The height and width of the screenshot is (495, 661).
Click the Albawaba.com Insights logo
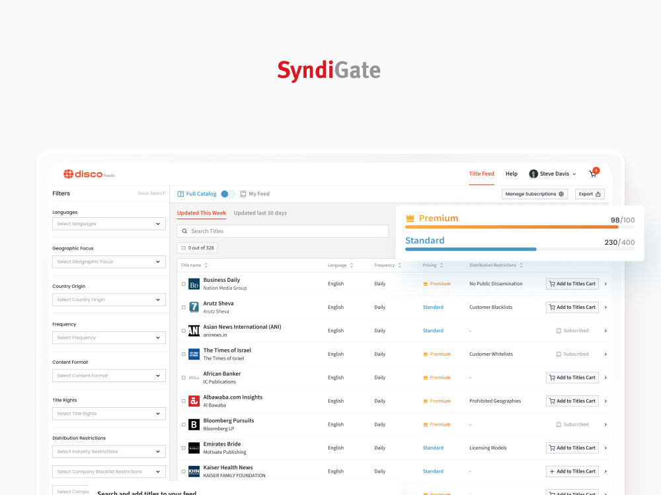point(194,401)
